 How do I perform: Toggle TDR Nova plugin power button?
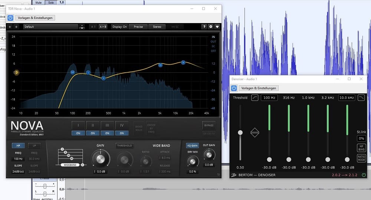pyautogui.click(x=10, y=18)
